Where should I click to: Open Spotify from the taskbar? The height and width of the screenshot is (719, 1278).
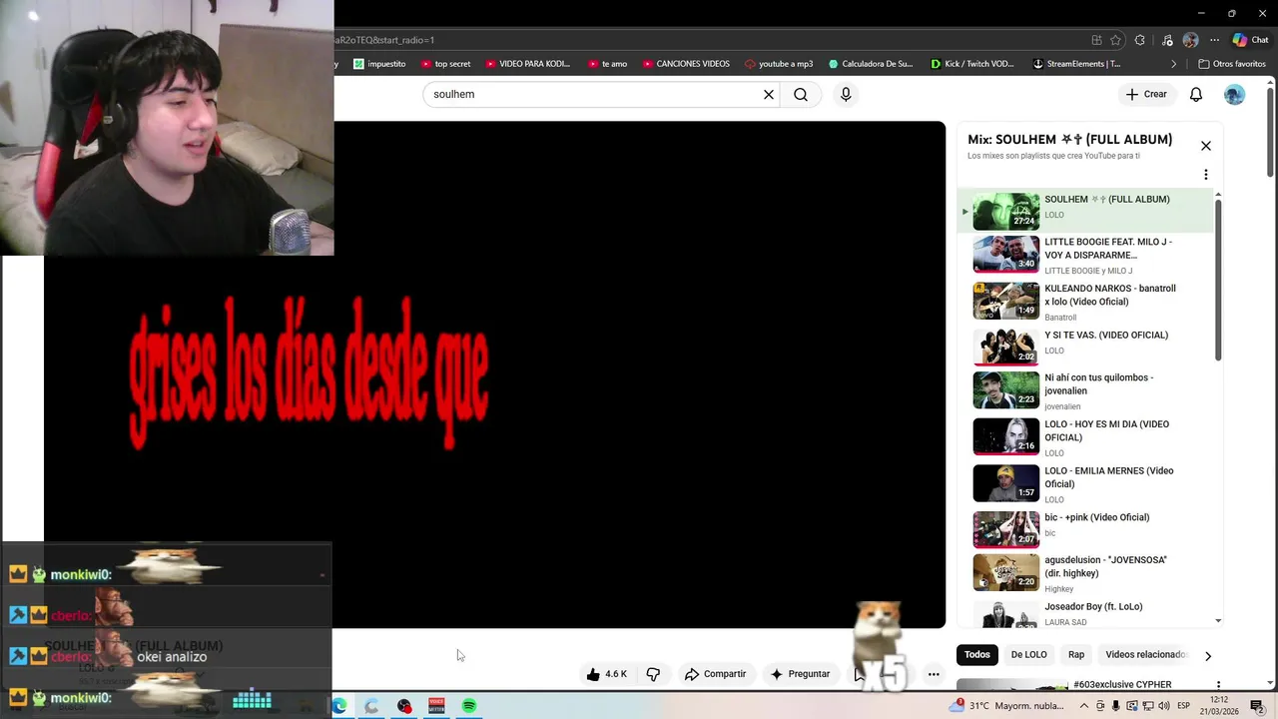tap(469, 706)
